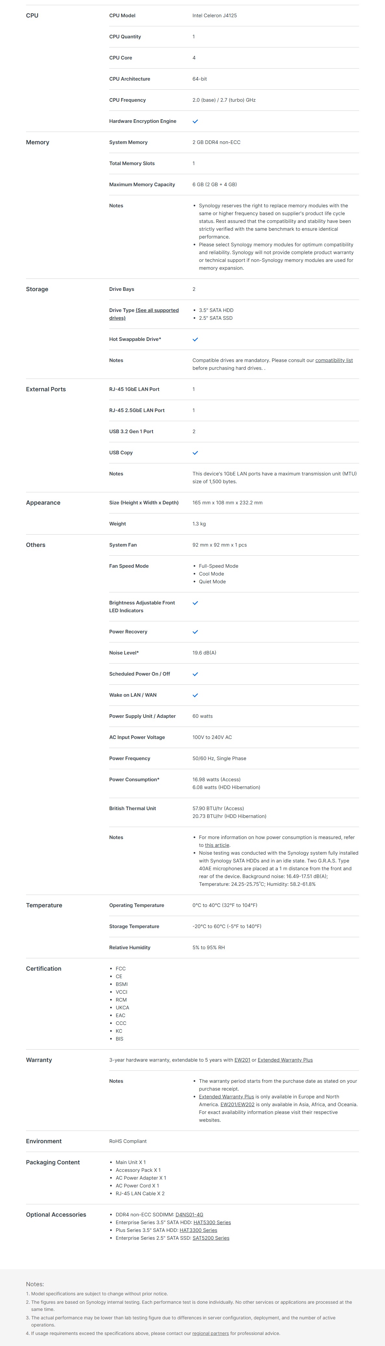Click Extended Warranty Plus in notes bullet
Image resolution: width=385 pixels, height=1346 pixels.
226,1096
